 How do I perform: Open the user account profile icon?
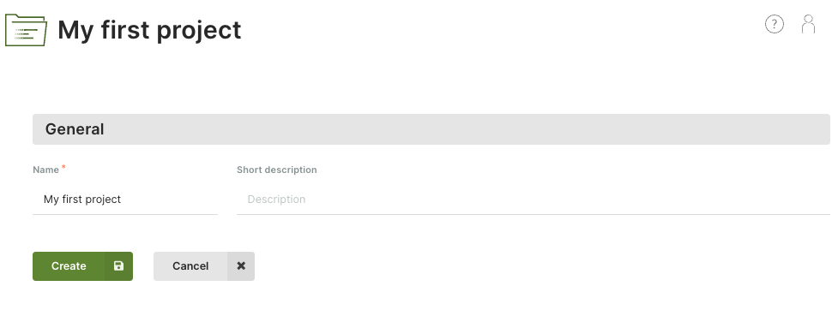point(808,24)
